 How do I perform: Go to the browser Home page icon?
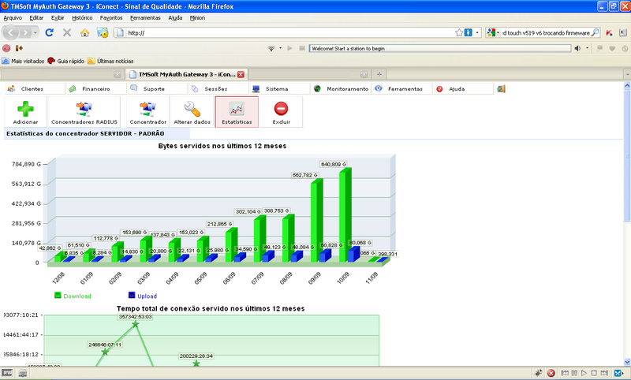click(84, 32)
